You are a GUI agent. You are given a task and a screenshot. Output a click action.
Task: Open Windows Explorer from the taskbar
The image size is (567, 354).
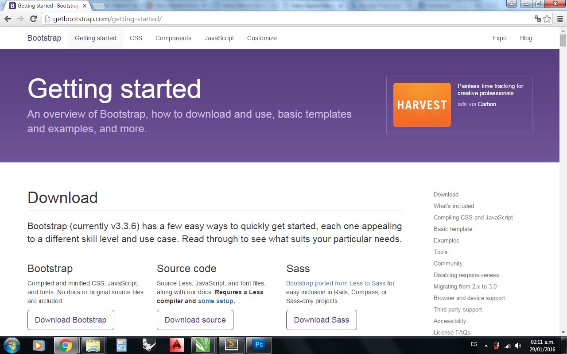93,345
